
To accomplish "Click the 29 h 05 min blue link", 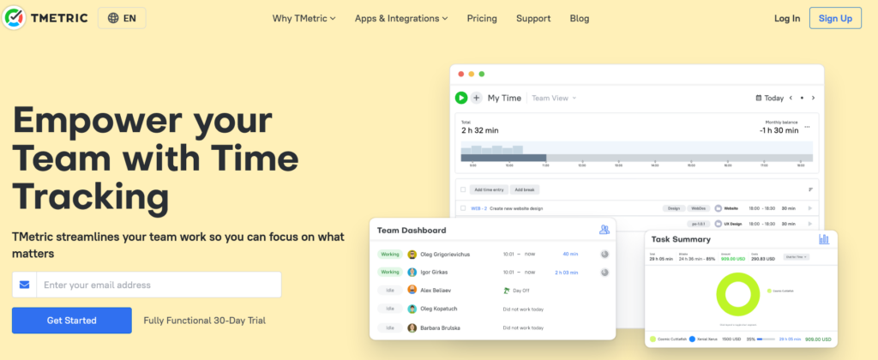I will pyautogui.click(x=790, y=339).
